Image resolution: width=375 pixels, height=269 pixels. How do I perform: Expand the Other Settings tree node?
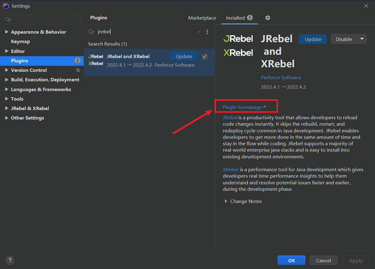point(7,118)
